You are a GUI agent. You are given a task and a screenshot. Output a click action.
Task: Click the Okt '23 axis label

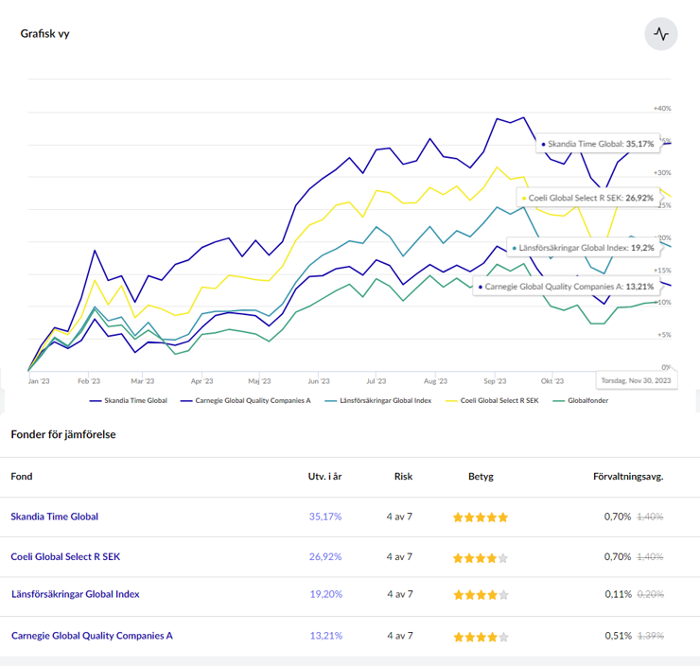[552, 381]
